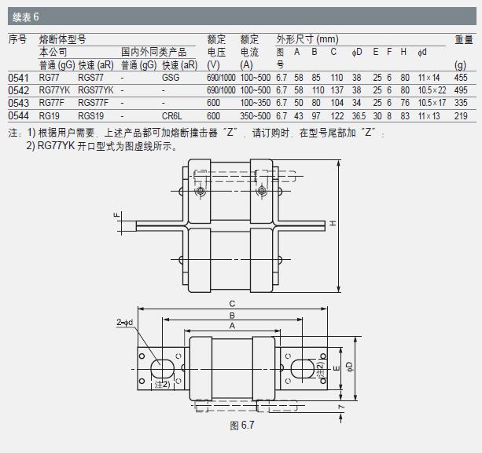Click the 国内外同类产品 subheader

(x=153, y=51)
